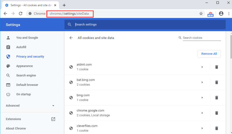Click the Search settings magnifier icon
The image size is (232, 134).
[70, 24]
